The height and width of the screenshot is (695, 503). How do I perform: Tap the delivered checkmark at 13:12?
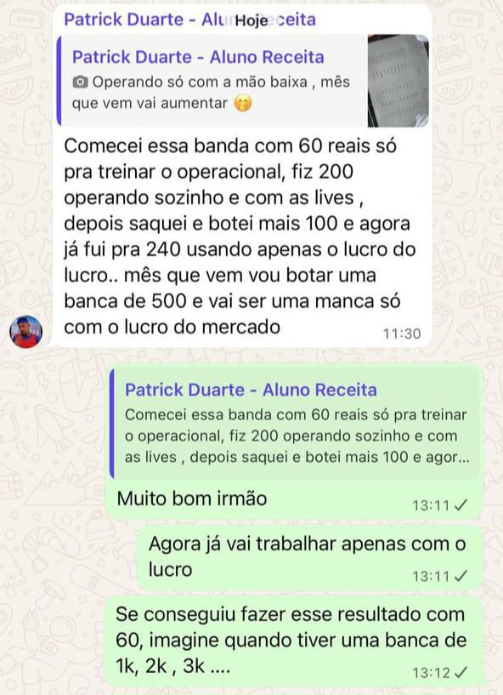point(461,672)
